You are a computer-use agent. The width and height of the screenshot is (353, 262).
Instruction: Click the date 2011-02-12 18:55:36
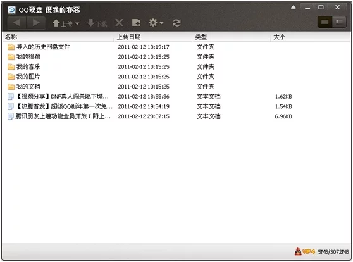[144, 96]
